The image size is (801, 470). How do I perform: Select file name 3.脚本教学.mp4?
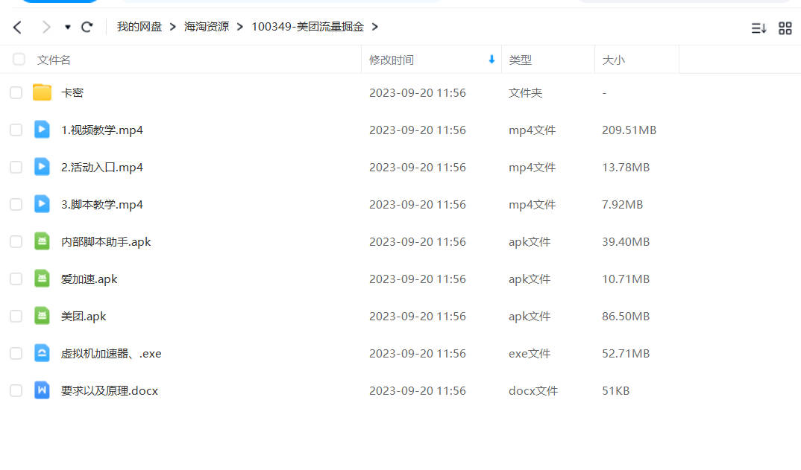tap(102, 205)
